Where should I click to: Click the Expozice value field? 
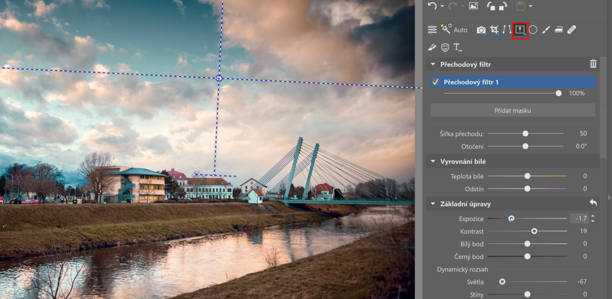[580, 218]
